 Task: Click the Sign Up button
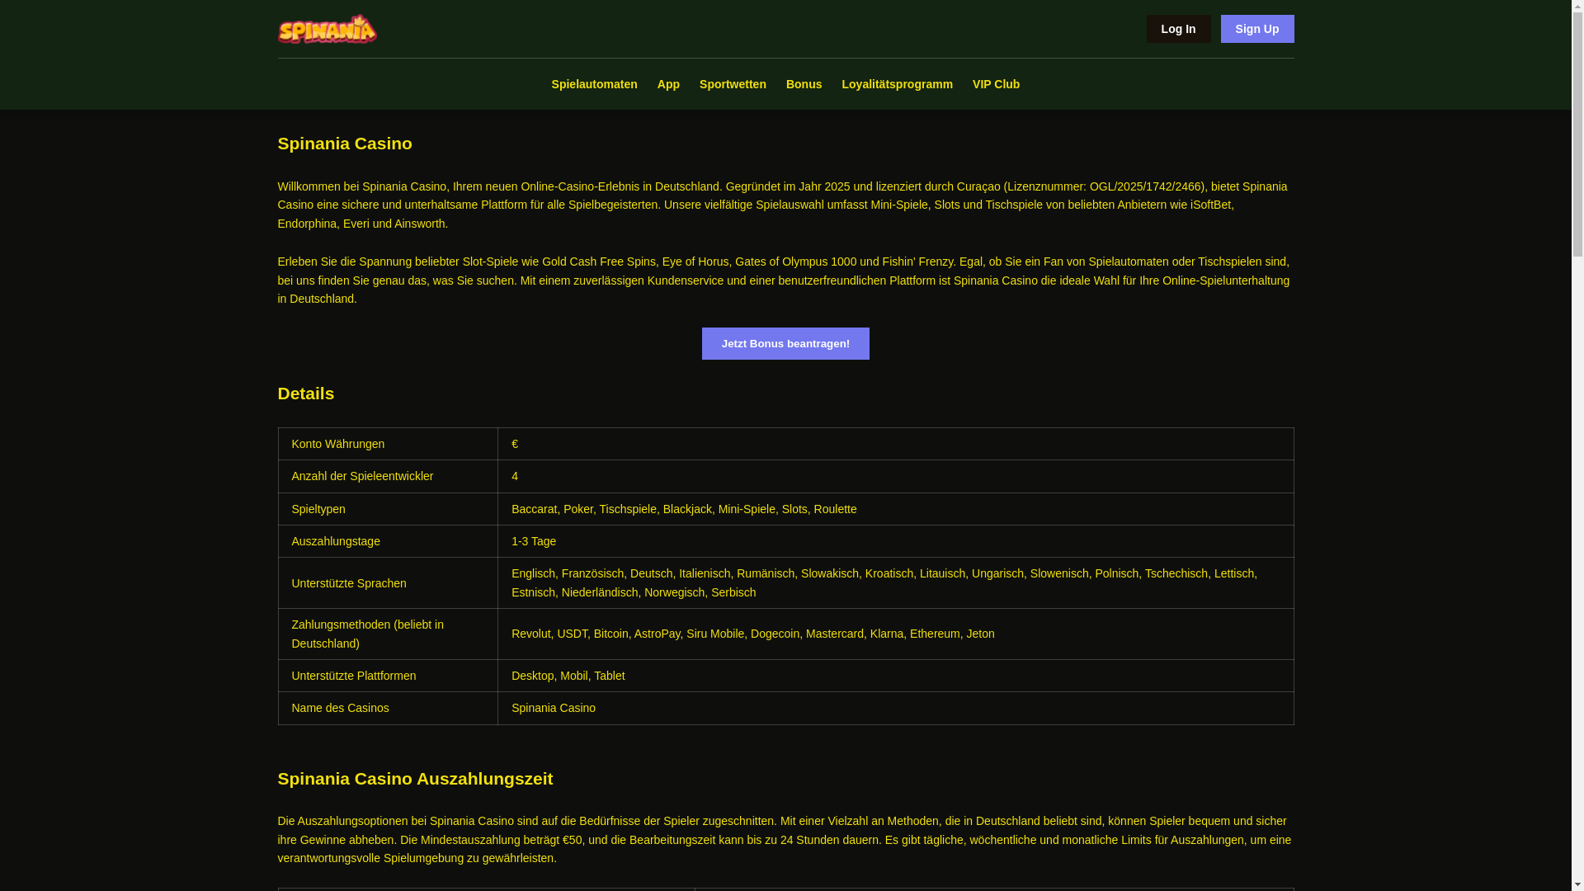1256,29
